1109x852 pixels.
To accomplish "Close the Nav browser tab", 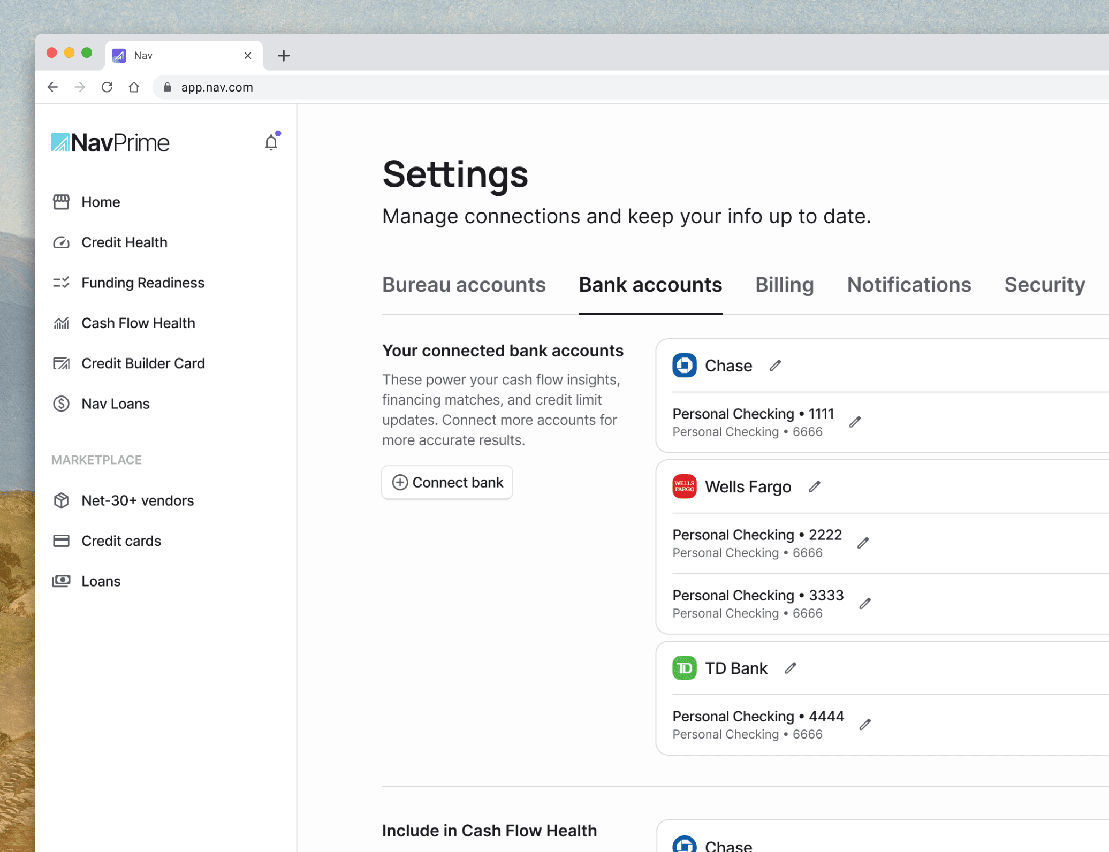I will (248, 55).
